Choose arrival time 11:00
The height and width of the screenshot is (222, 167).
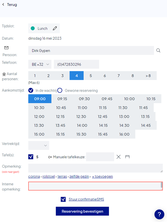click(82, 108)
